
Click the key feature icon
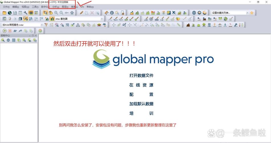pos(236,25)
